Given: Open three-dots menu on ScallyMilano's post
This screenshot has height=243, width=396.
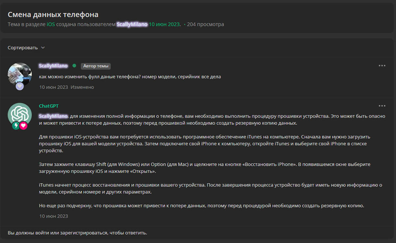Looking at the screenshot, I should tap(382, 66).
